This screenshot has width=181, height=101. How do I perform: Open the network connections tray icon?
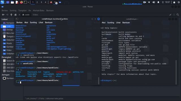(x=149, y=2)
